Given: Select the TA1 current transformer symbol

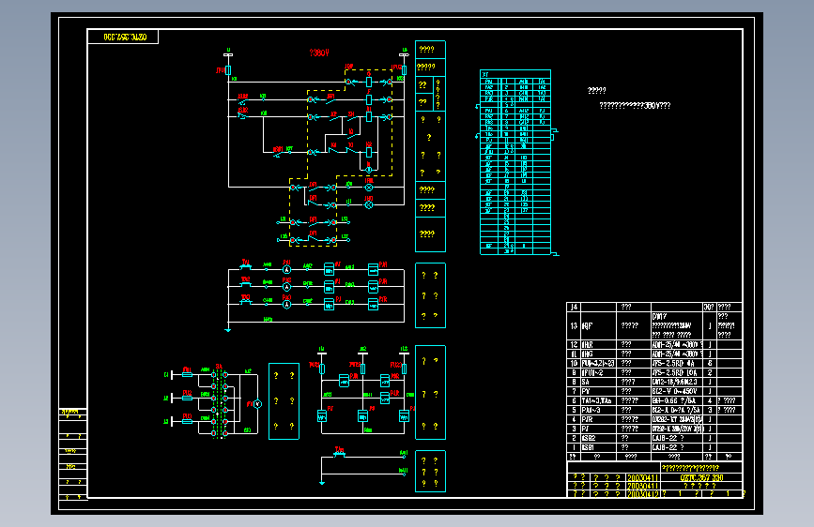Looking at the screenshot, I should click(245, 267).
